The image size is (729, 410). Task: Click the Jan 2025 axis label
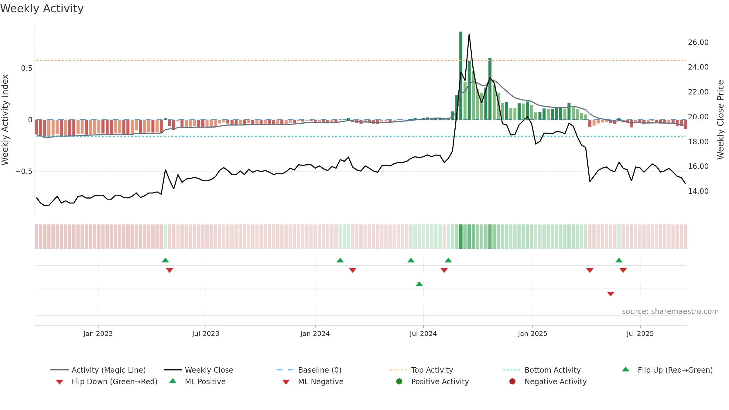coord(532,333)
